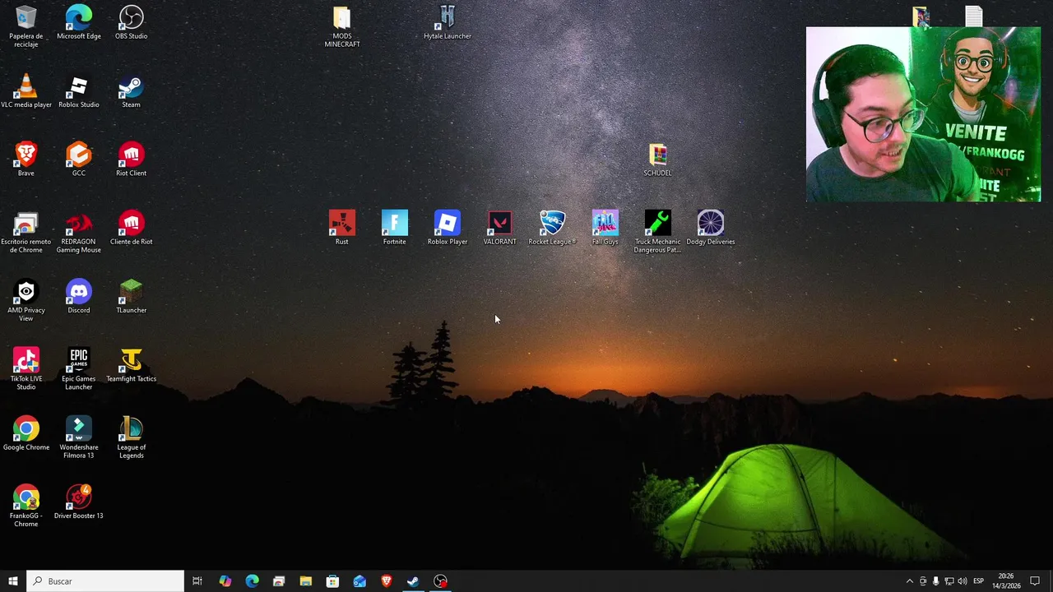Open Brave browser from the taskbar
Viewport: 1053px width, 592px height.
(387, 581)
